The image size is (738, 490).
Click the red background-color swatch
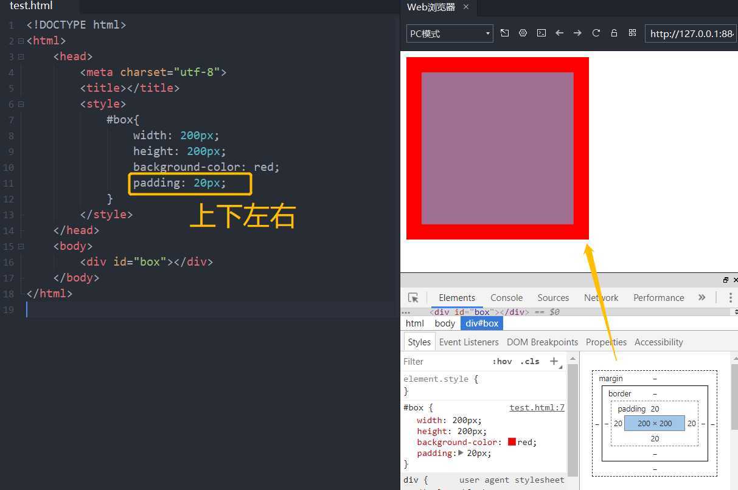click(x=512, y=442)
